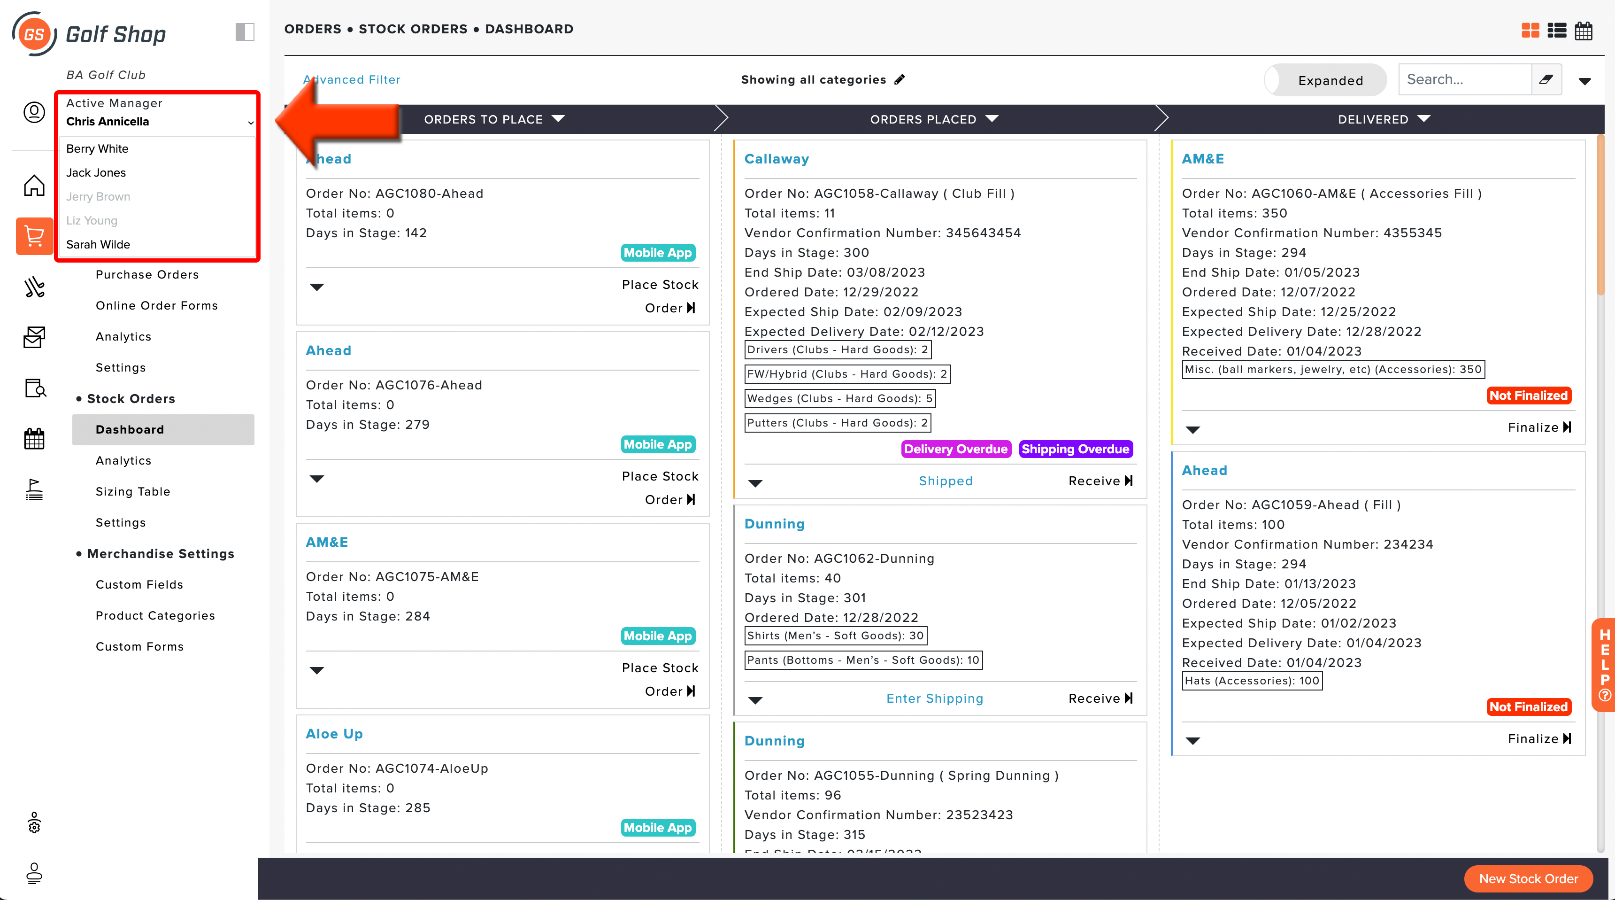Toggle the Expanded view switch
This screenshot has width=1615, height=900.
tap(1325, 80)
